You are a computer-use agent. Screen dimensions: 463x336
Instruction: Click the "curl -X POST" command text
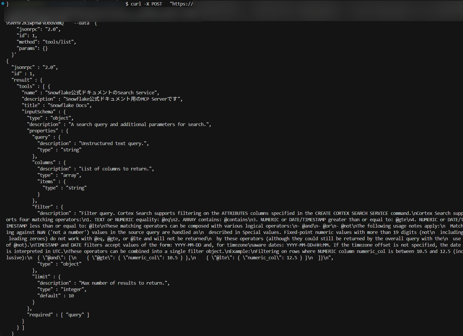click(x=146, y=4)
